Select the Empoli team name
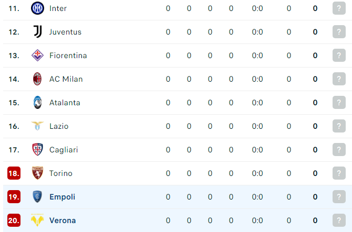 (x=62, y=197)
